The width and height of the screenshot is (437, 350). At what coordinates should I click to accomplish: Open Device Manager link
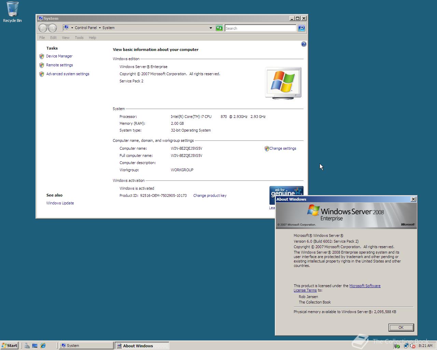(x=59, y=56)
